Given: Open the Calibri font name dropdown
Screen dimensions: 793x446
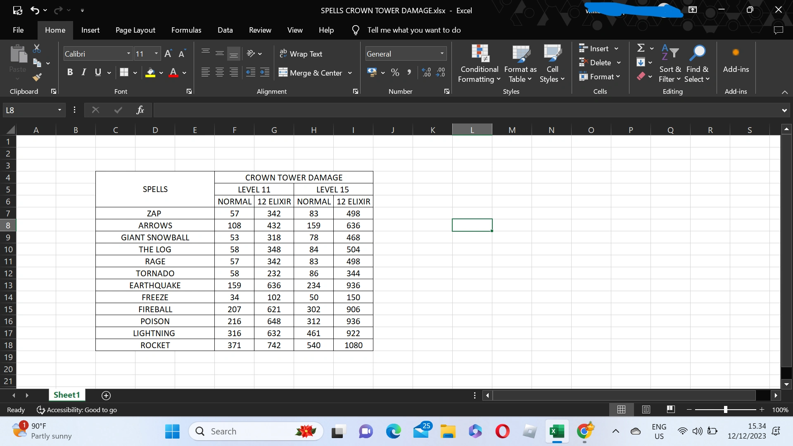Looking at the screenshot, I should (128, 54).
